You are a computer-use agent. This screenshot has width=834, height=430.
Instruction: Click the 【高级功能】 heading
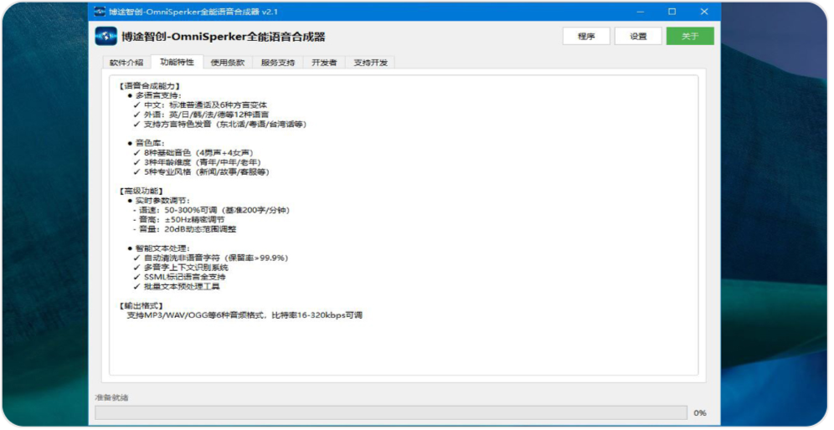point(141,192)
